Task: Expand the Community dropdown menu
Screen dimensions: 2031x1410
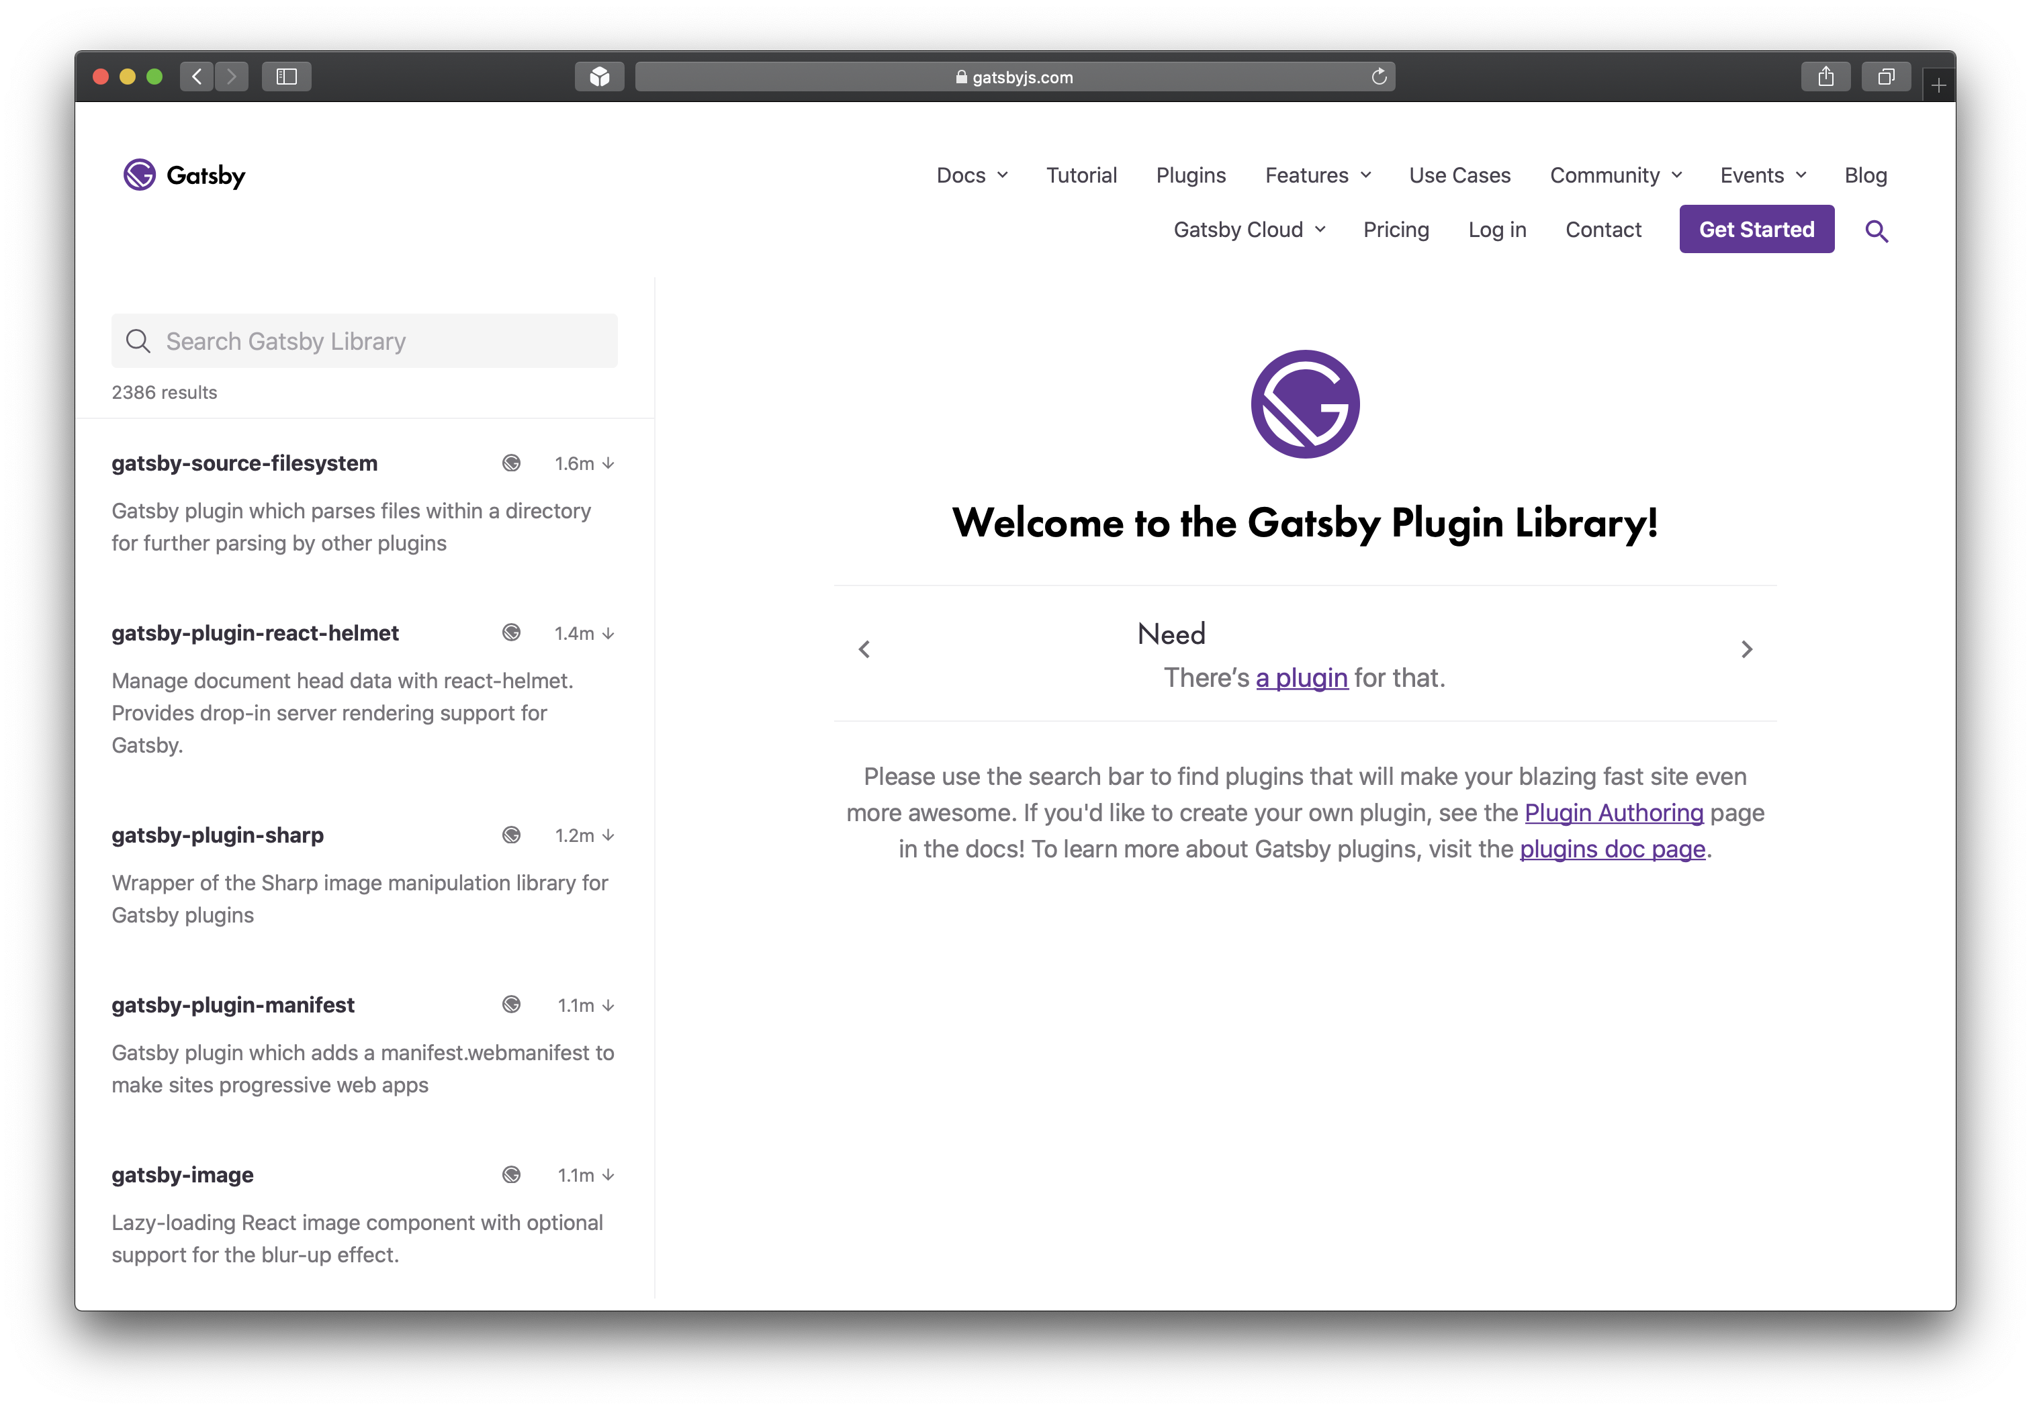Action: [x=1615, y=175]
